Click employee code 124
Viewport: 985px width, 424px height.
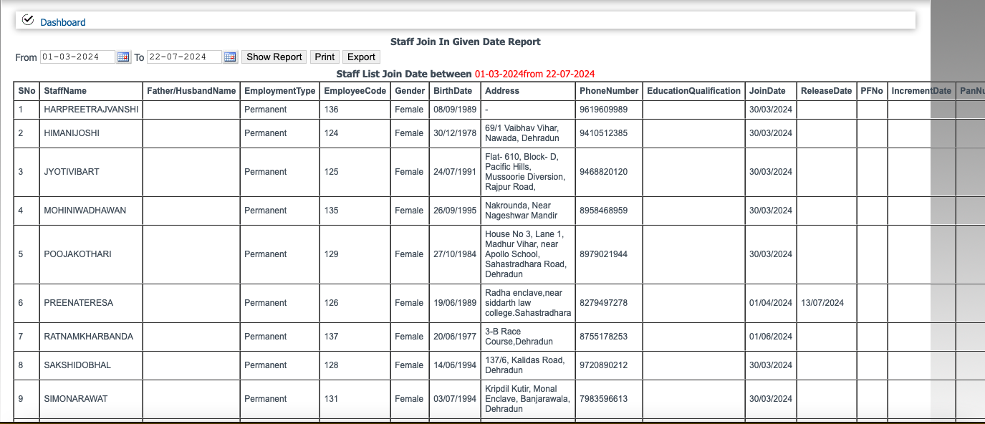click(x=331, y=133)
